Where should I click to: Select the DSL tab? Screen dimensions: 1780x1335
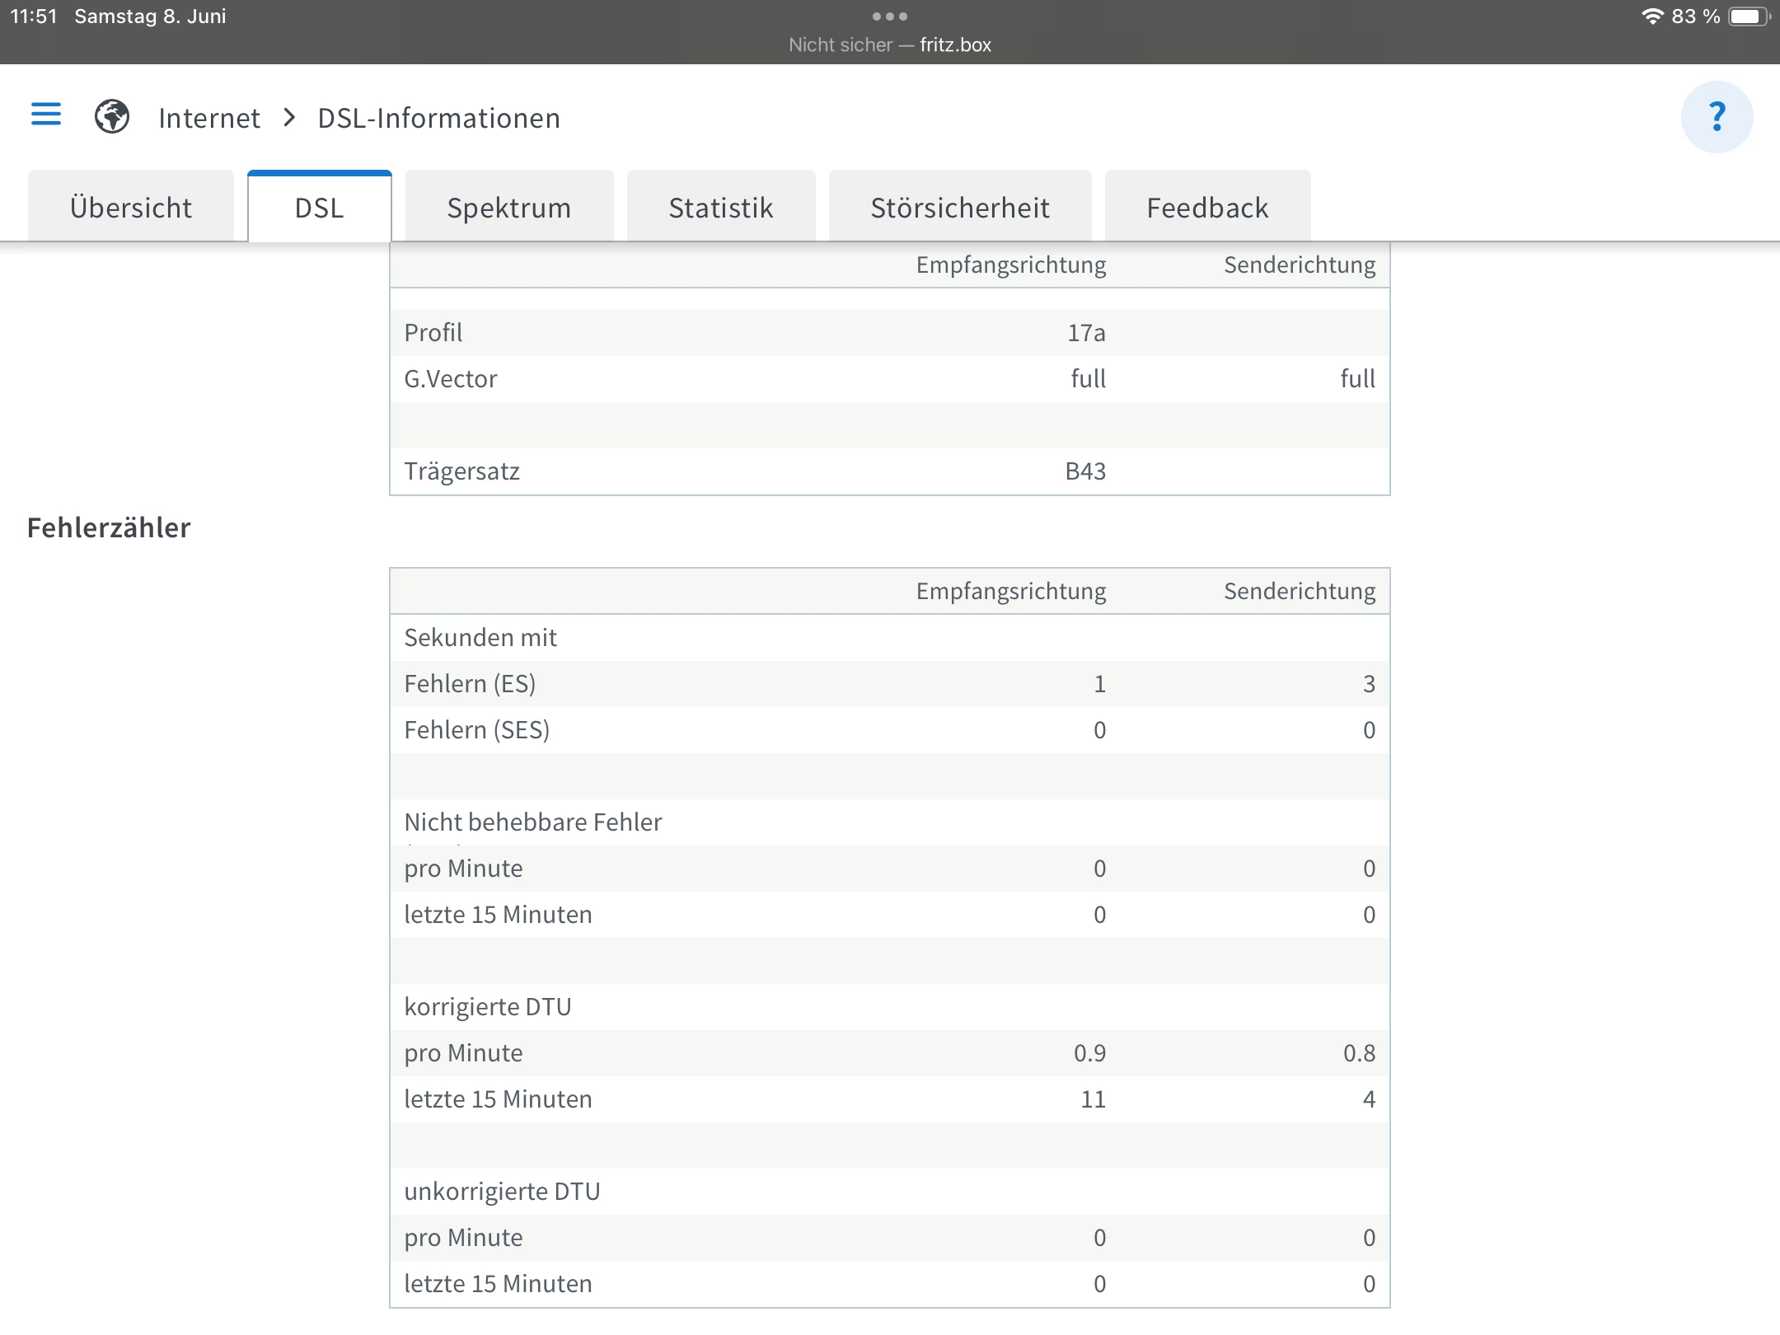click(x=320, y=207)
